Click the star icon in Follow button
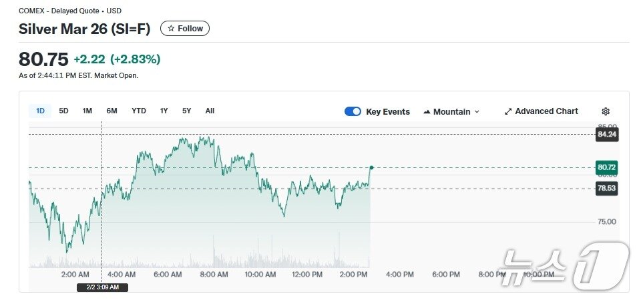The image size is (639, 300). tap(171, 29)
